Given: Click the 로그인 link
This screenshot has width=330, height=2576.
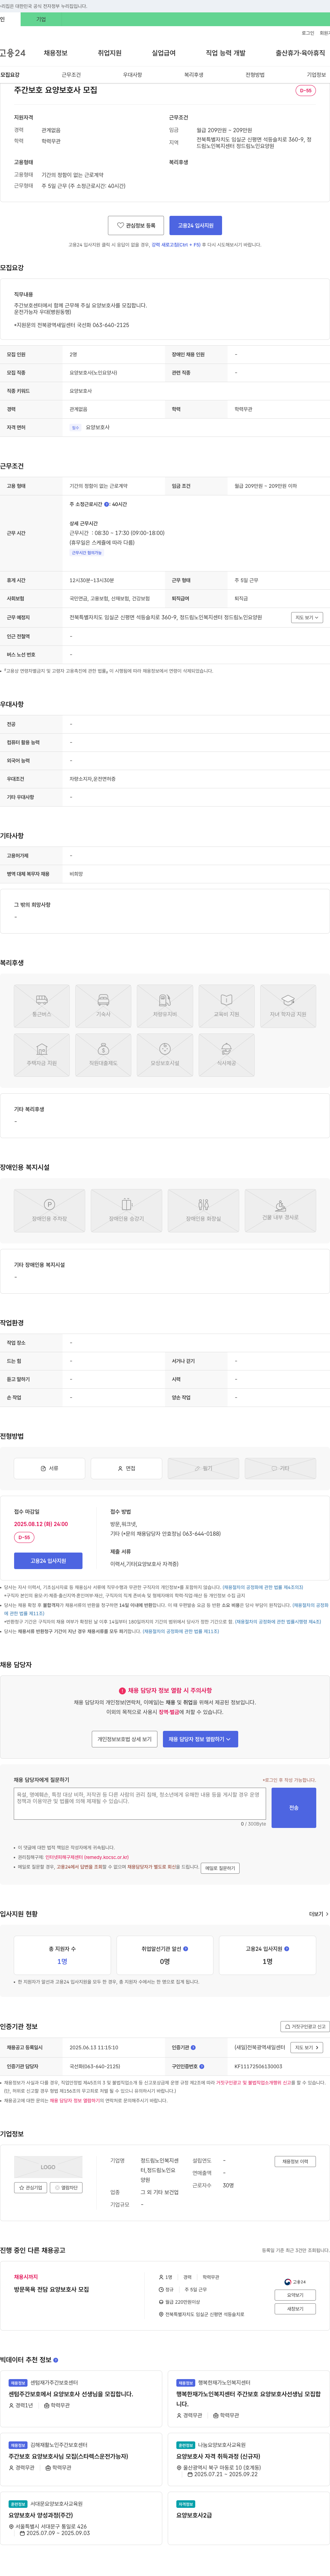Looking at the screenshot, I should pos(308,33).
